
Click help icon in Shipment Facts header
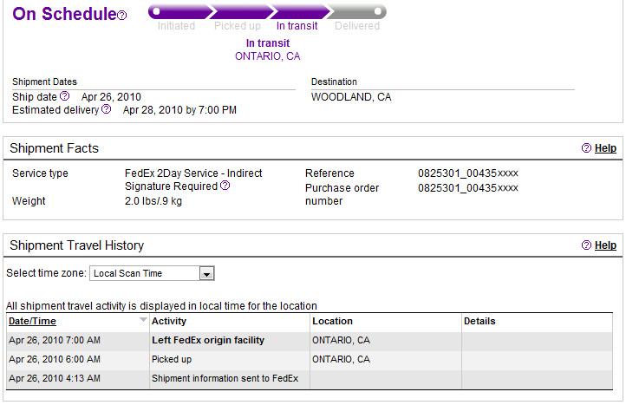pos(587,148)
